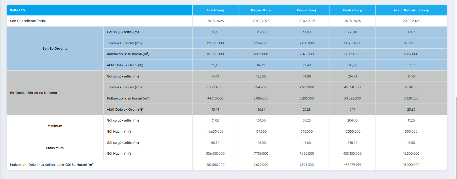Click the BARAJ ADI header cell
The height and width of the screenshot is (179, 457).
point(18,10)
